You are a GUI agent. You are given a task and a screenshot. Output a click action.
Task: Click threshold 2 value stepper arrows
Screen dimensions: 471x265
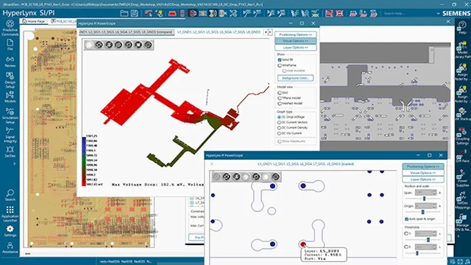(x=434, y=247)
